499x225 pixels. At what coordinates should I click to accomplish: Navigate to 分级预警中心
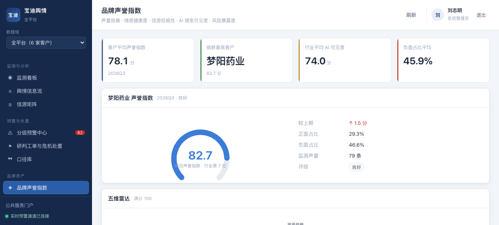[46, 133]
